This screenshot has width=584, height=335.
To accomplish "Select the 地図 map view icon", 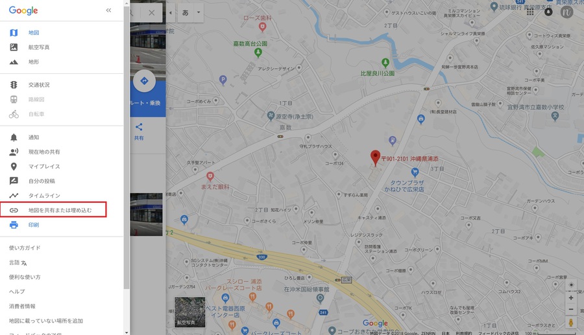I will [14, 32].
